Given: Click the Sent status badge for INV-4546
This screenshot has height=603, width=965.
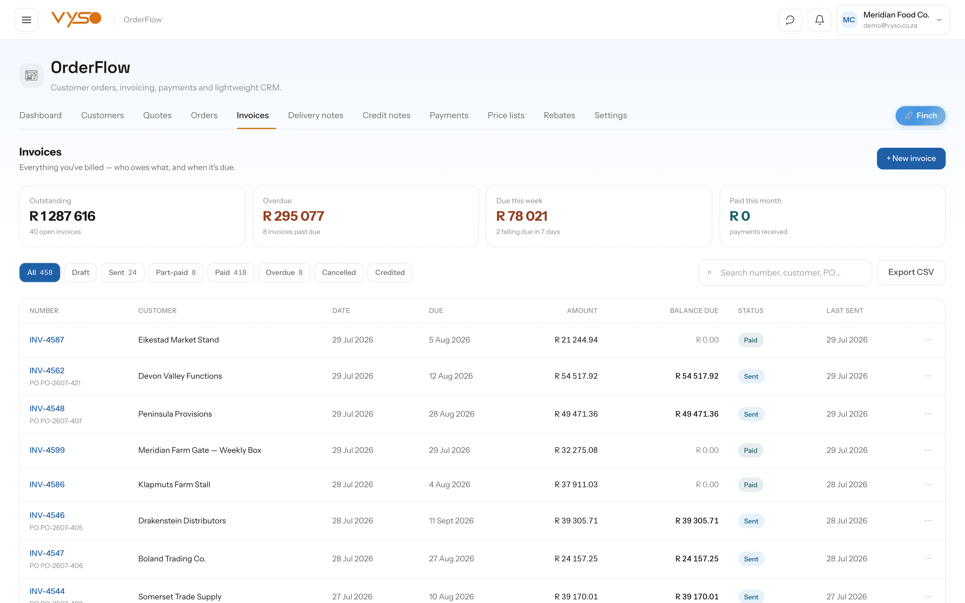Looking at the screenshot, I should coord(751,521).
